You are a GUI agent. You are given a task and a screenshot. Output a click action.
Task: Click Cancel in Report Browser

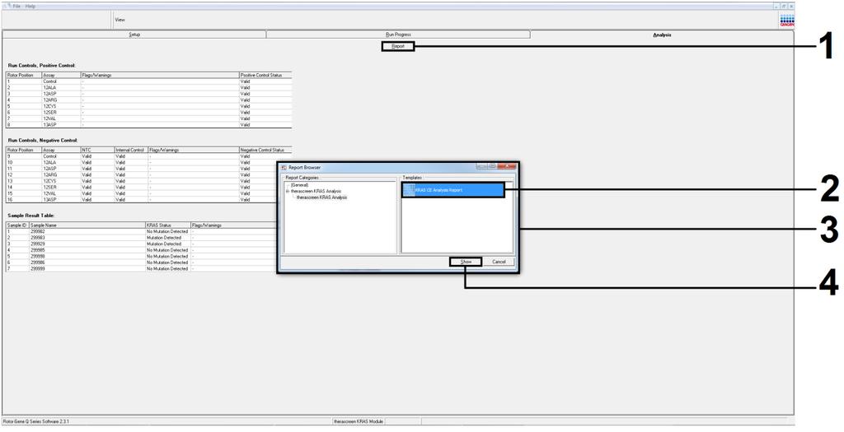[x=499, y=262]
